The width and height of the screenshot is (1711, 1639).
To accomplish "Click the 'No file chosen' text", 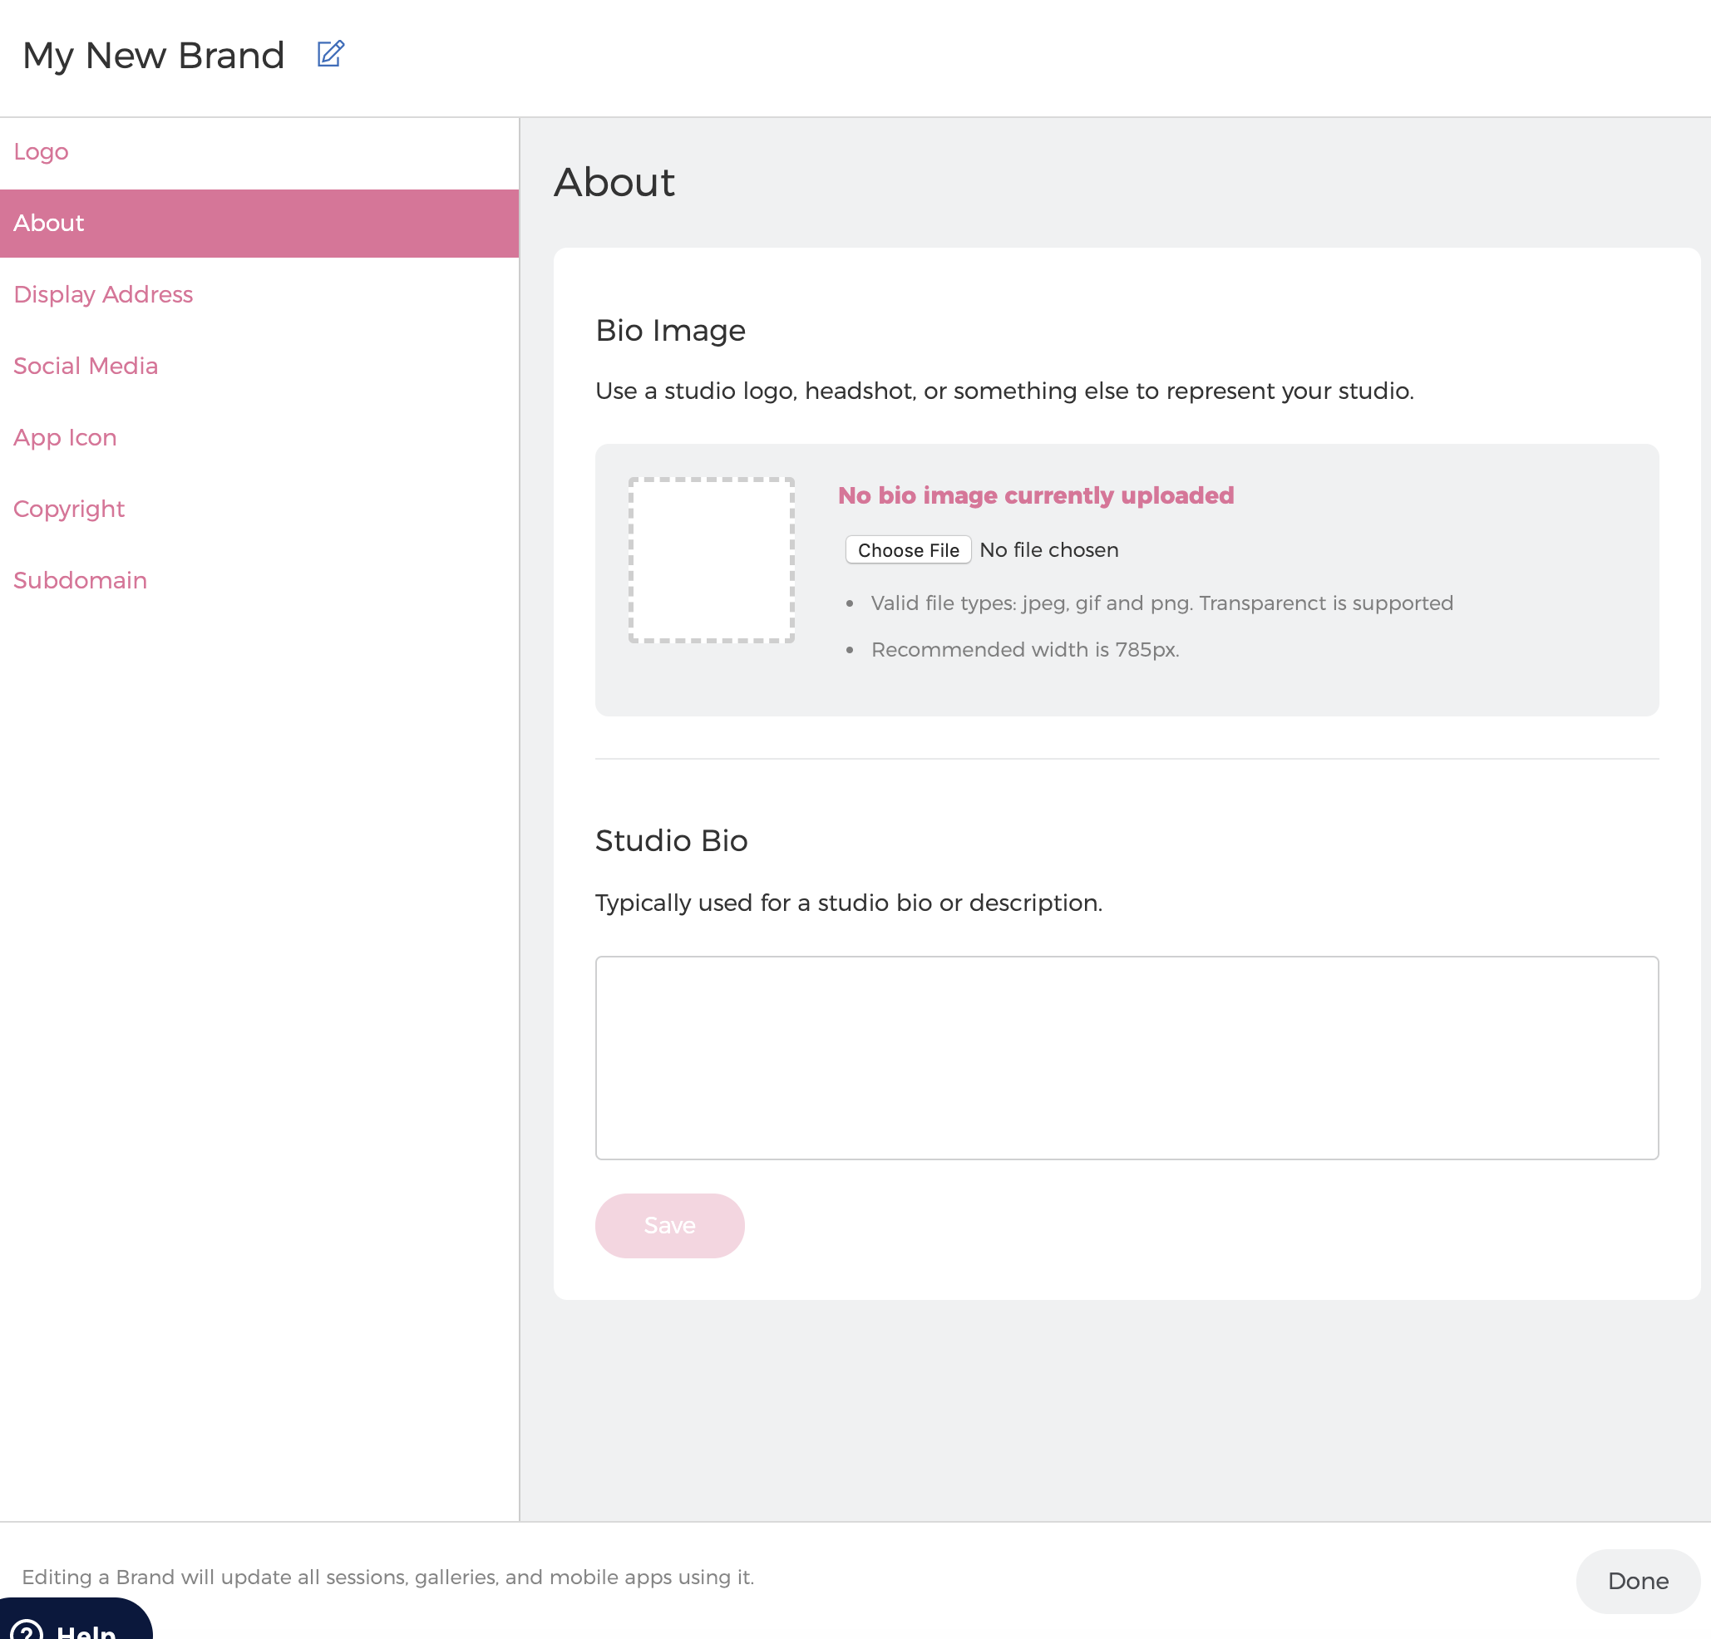I will [x=1048, y=550].
